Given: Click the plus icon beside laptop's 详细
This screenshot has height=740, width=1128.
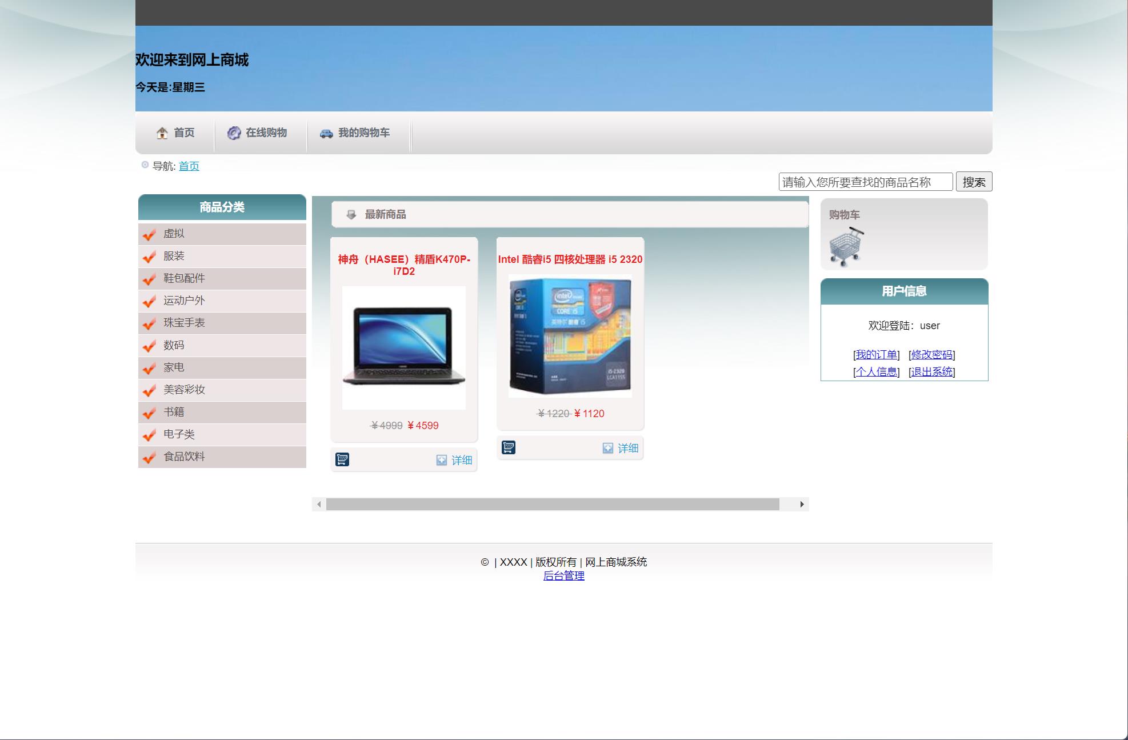Looking at the screenshot, I should (441, 460).
